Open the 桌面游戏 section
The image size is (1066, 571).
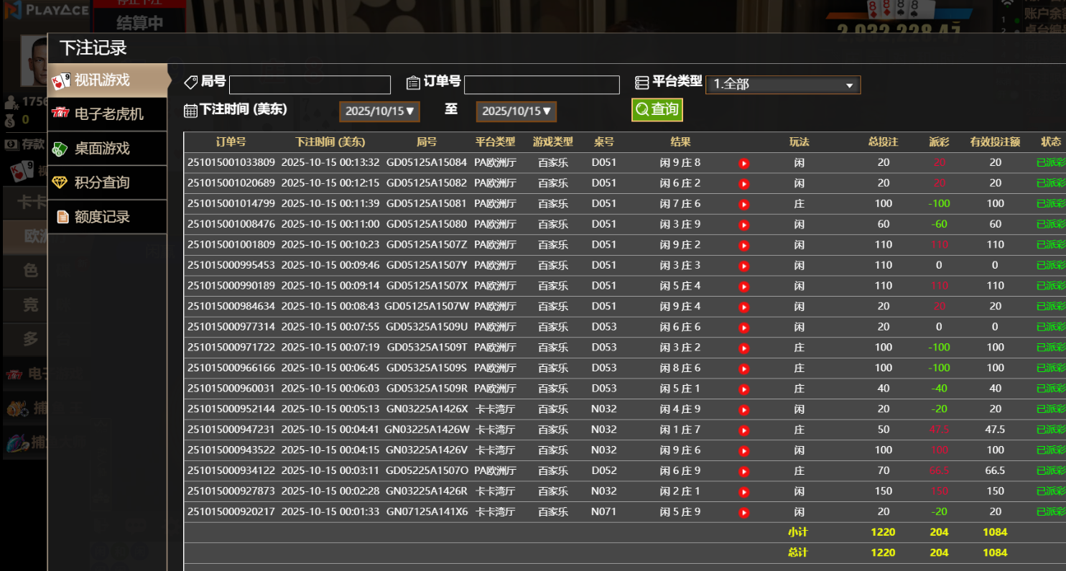(108, 149)
